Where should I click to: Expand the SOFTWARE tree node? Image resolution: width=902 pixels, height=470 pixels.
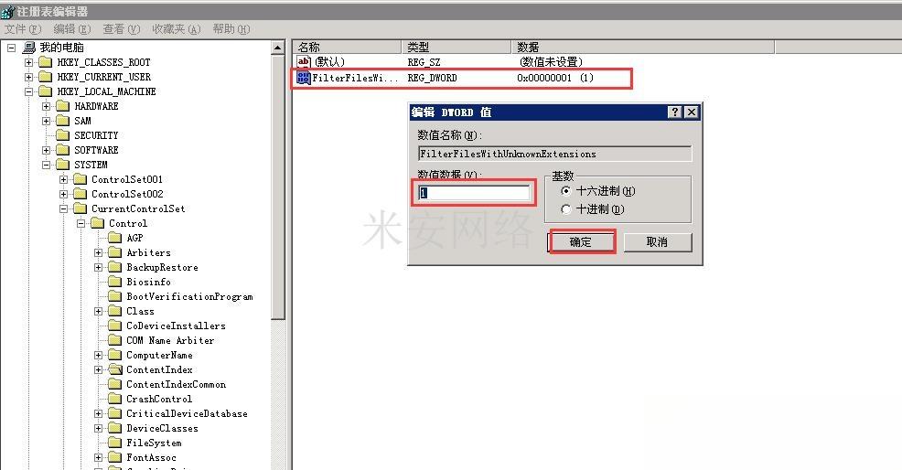(47, 150)
